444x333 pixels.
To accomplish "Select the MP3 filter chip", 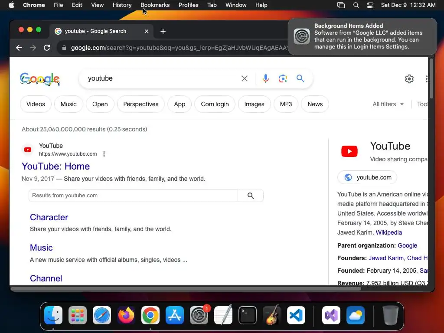I will pos(286,104).
